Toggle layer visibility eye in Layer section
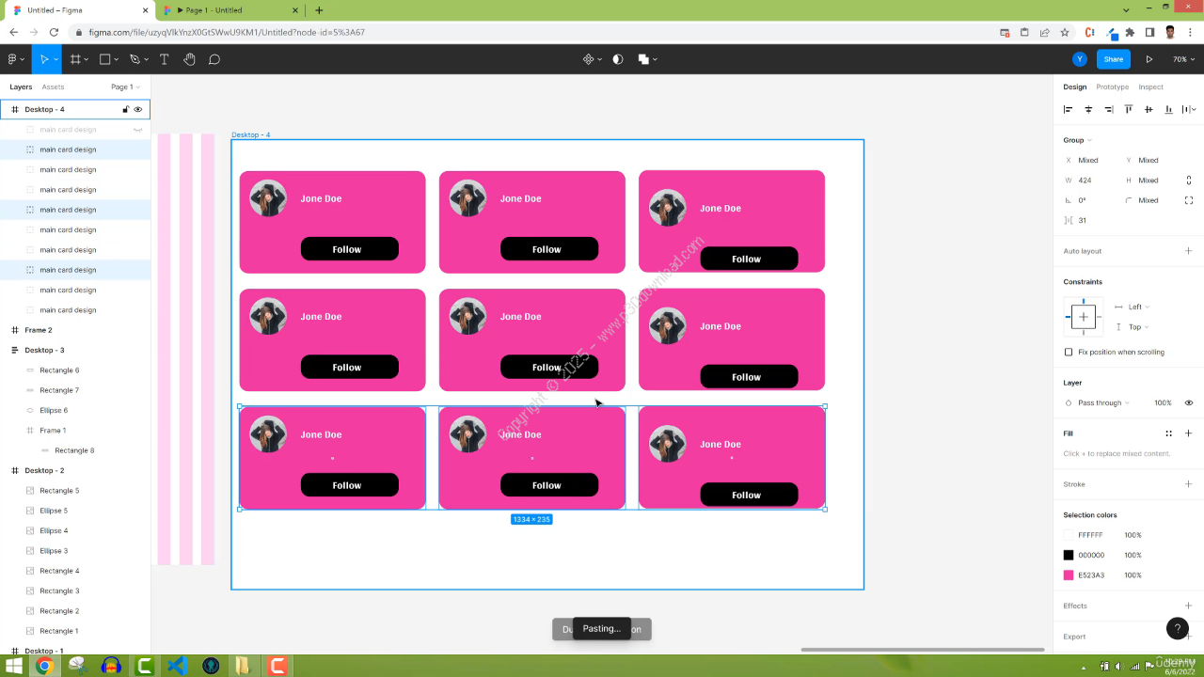Screen dimensions: 1204x677 click(1189, 402)
